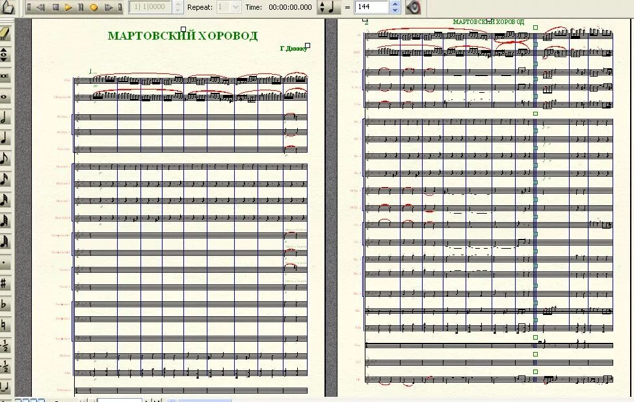Click the tempo value field showing 144

(373, 7)
